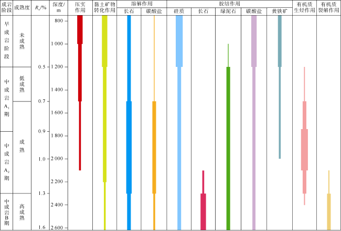341x231 pixels.
Task: Select 长石 under the 胶结作用 header
Action: [203, 11]
